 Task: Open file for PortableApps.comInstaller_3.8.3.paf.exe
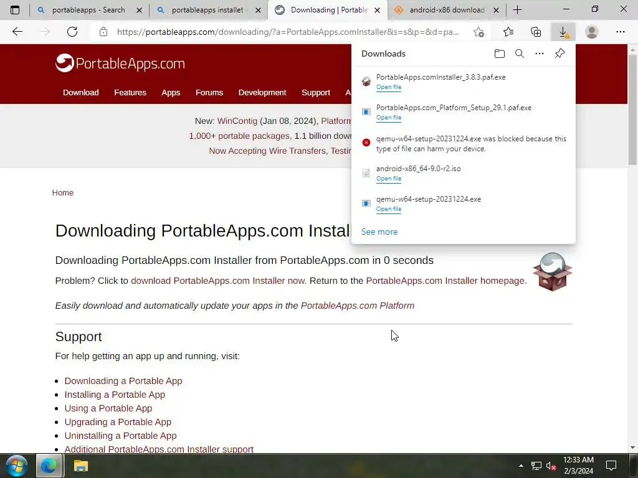pyautogui.click(x=389, y=87)
